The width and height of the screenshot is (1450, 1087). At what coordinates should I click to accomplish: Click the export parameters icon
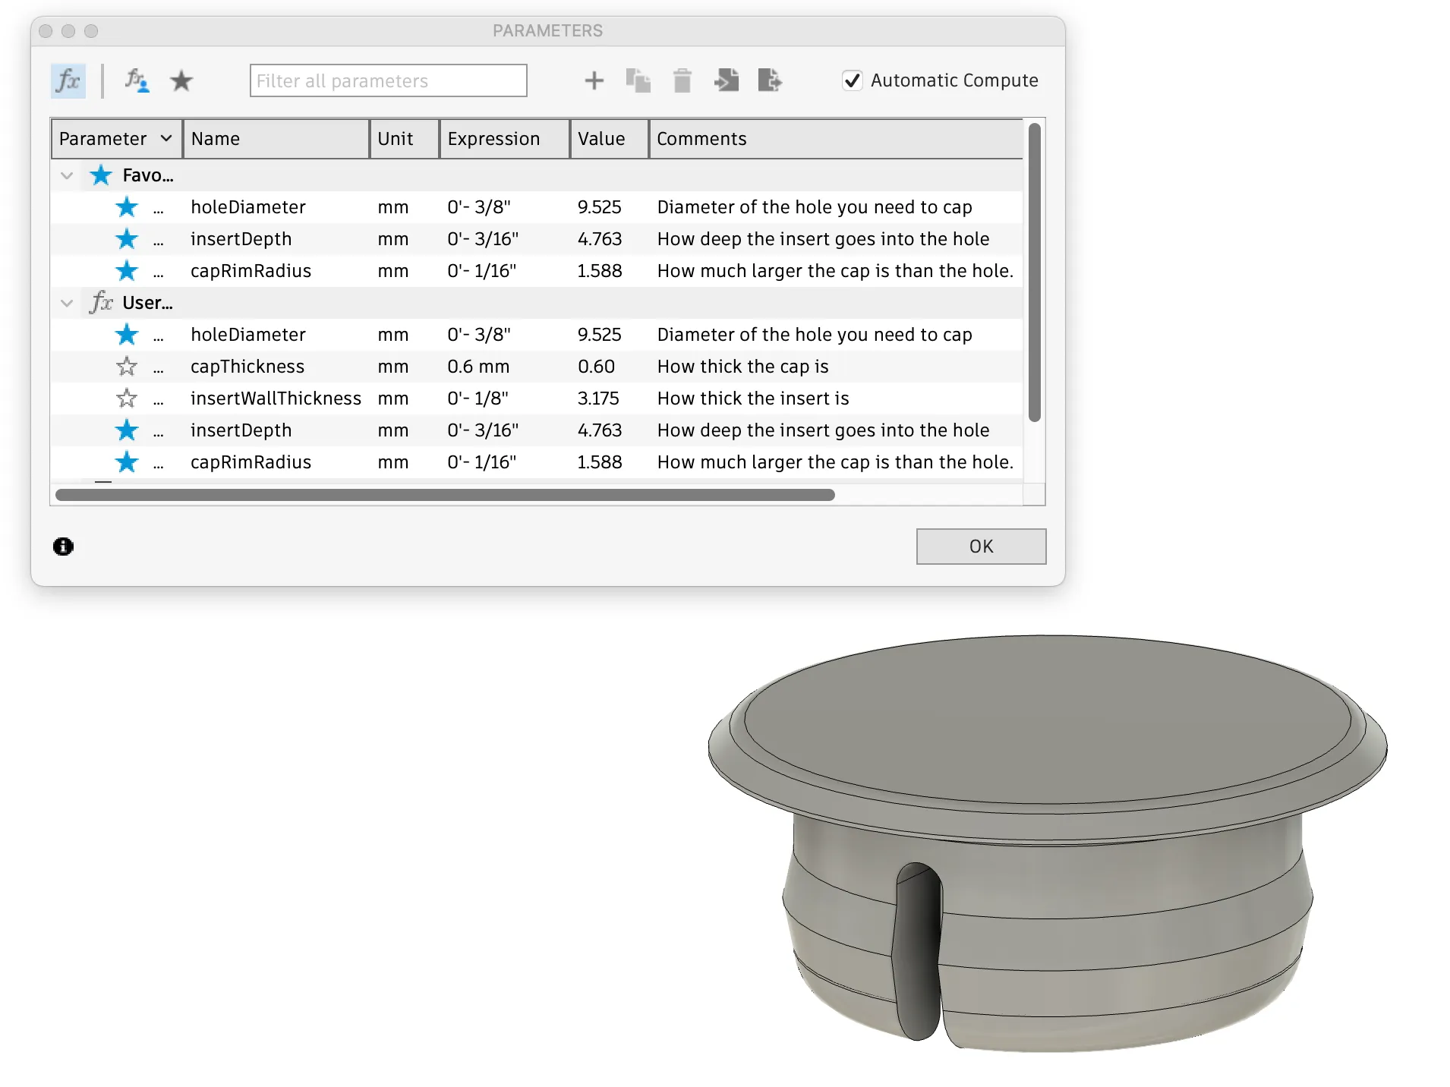770,80
